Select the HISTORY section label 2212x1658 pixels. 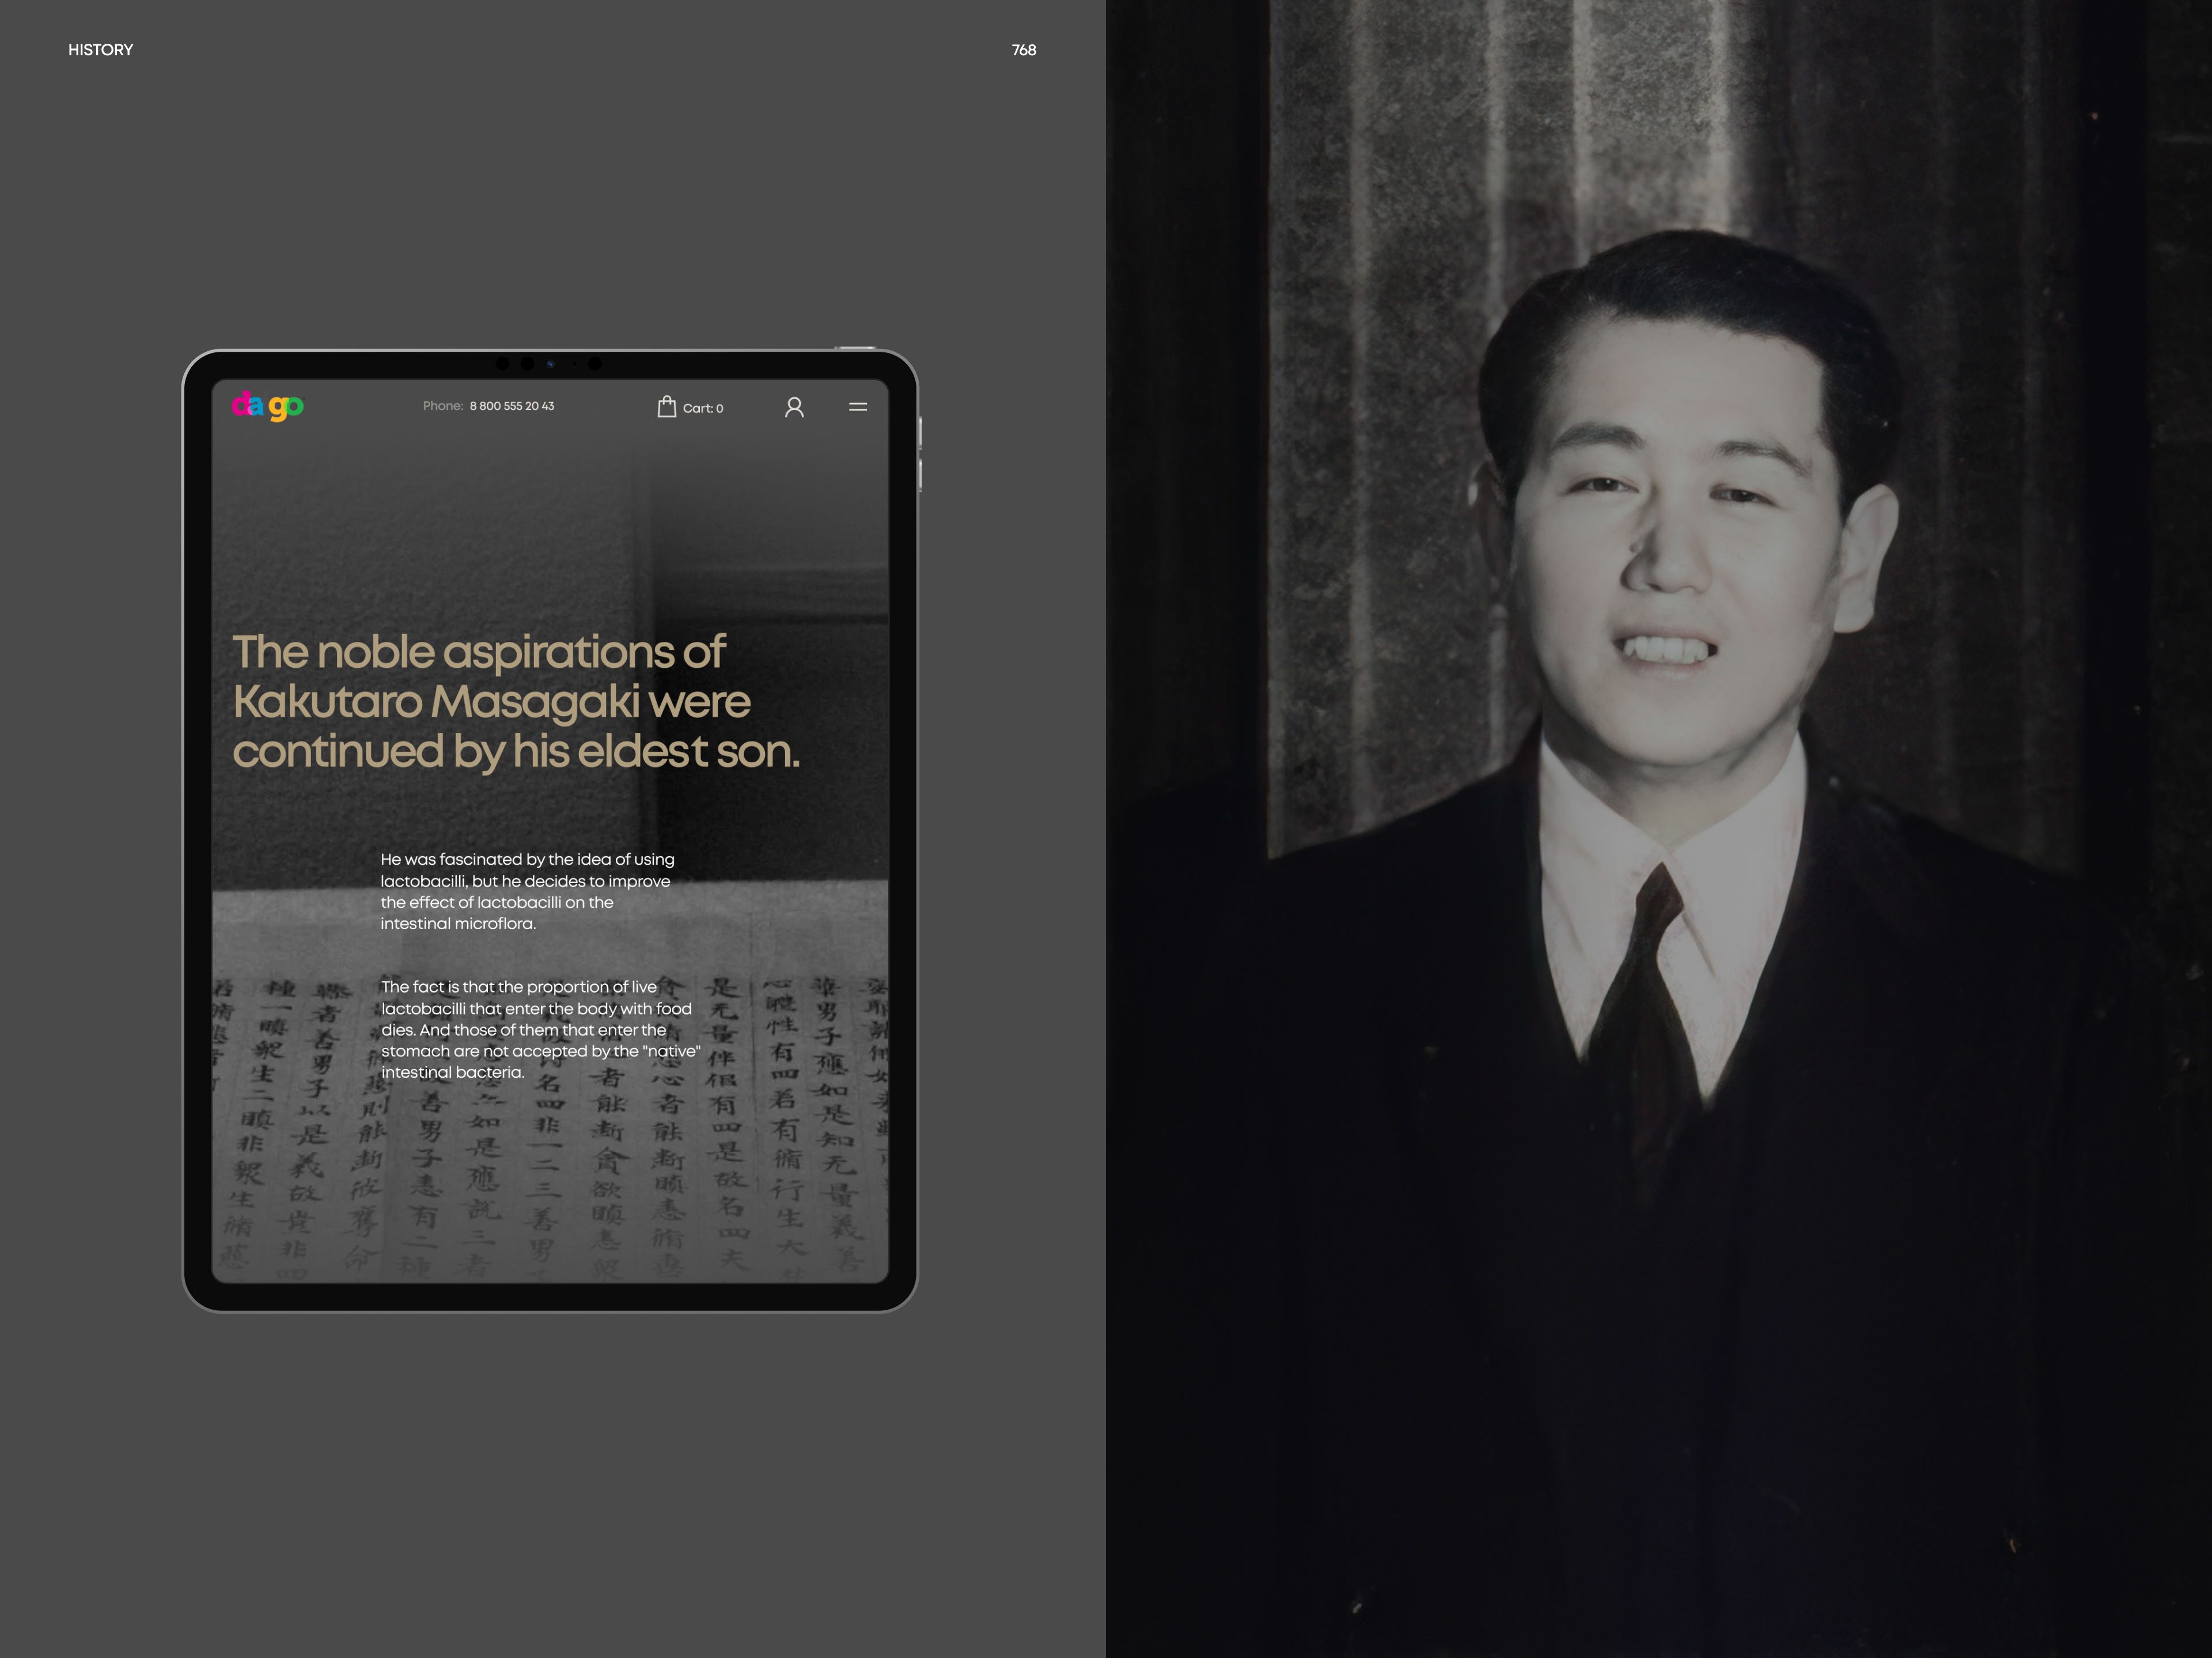(100, 50)
